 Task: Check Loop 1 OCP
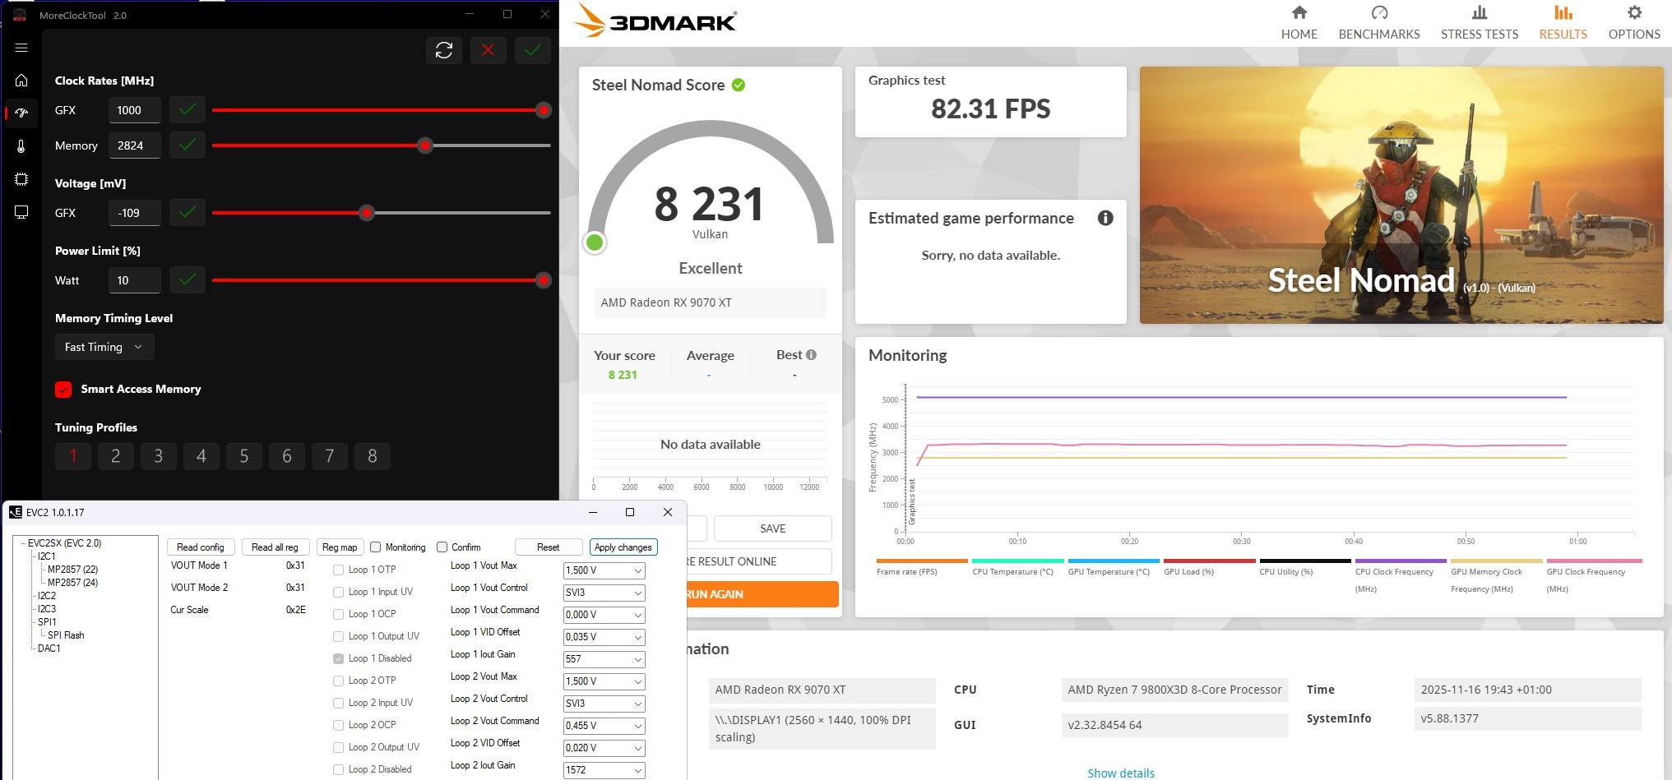tap(338, 614)
